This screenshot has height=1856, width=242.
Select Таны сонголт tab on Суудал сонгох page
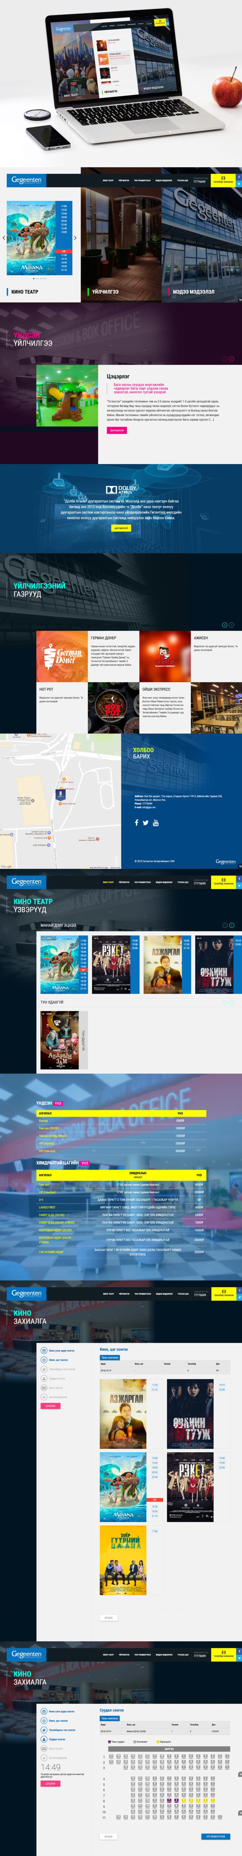point(109,1718)
